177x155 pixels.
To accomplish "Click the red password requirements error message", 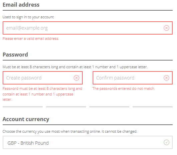I will pyautogui.click(x=42, y=94).
